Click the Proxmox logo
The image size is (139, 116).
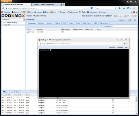(13, 16)
